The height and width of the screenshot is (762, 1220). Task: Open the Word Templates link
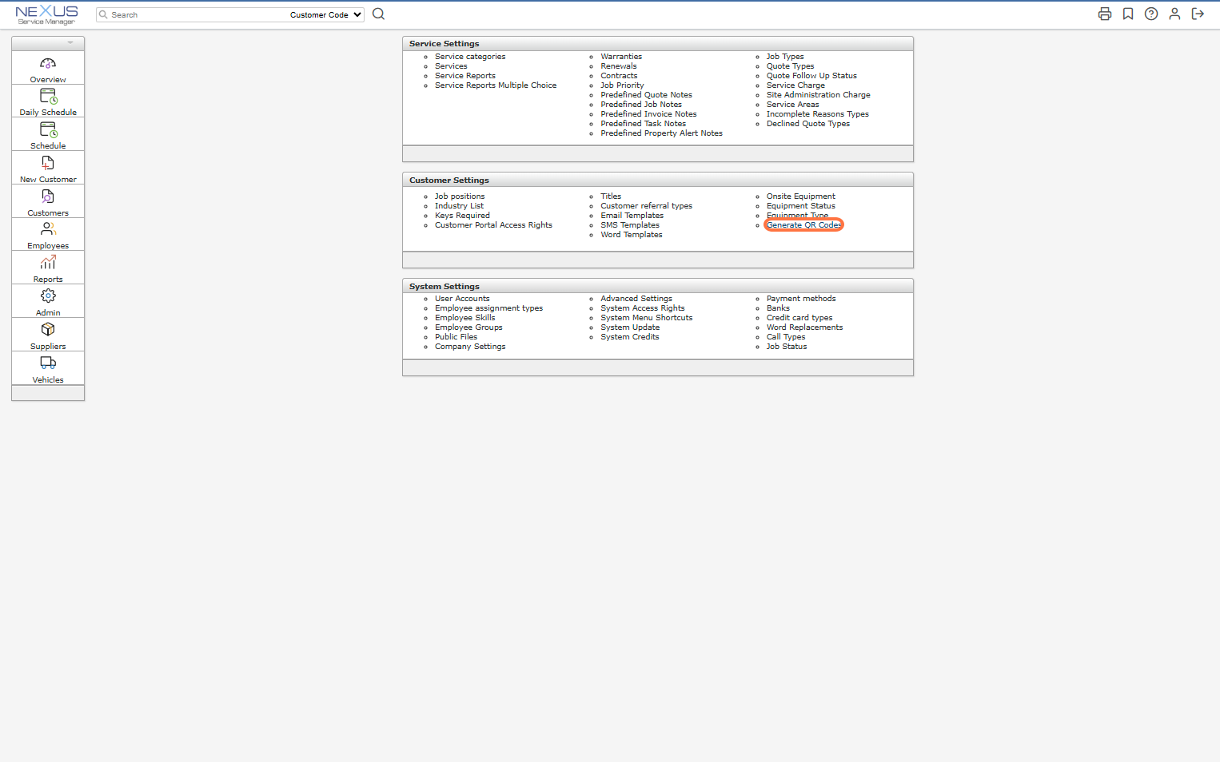point(632,235)
